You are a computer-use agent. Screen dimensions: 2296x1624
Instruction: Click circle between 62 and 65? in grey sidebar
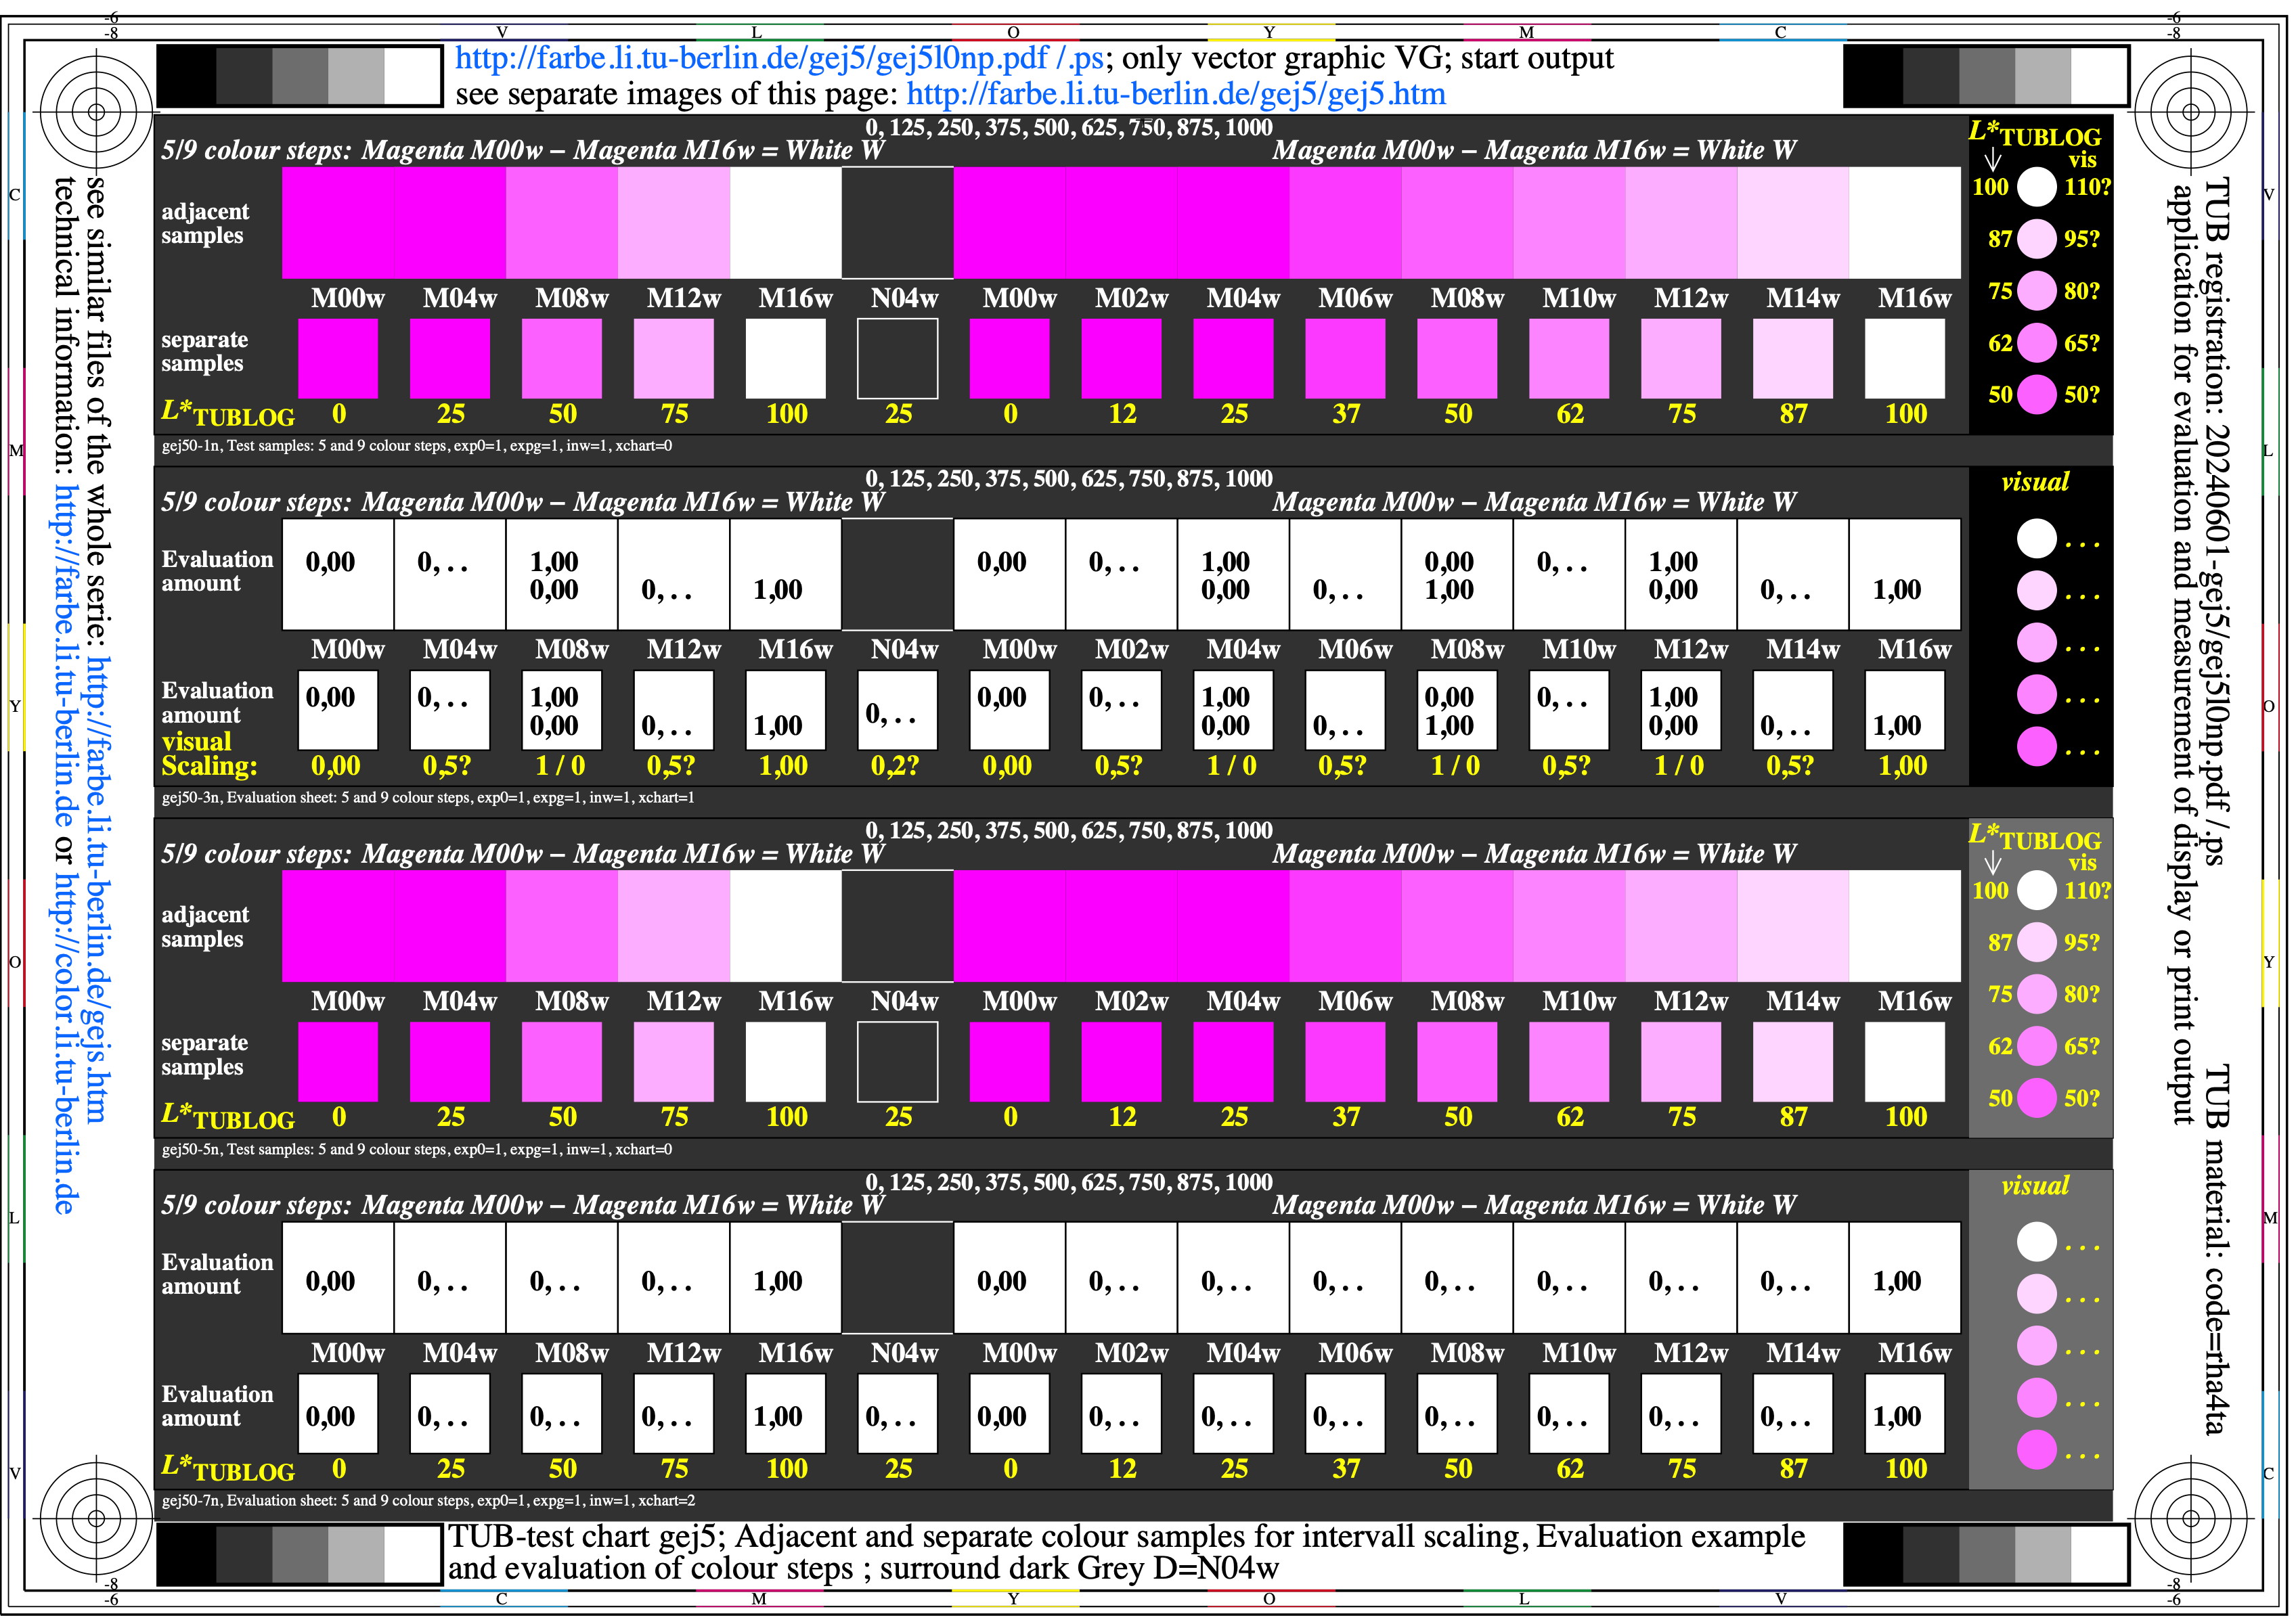(2037, 1046)
